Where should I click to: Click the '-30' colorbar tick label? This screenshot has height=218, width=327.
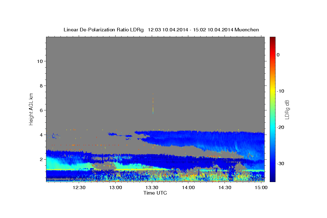pos(281,163)
